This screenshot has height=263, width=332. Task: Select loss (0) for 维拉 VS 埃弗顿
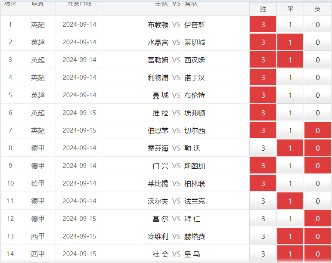[x=318, y=113]
